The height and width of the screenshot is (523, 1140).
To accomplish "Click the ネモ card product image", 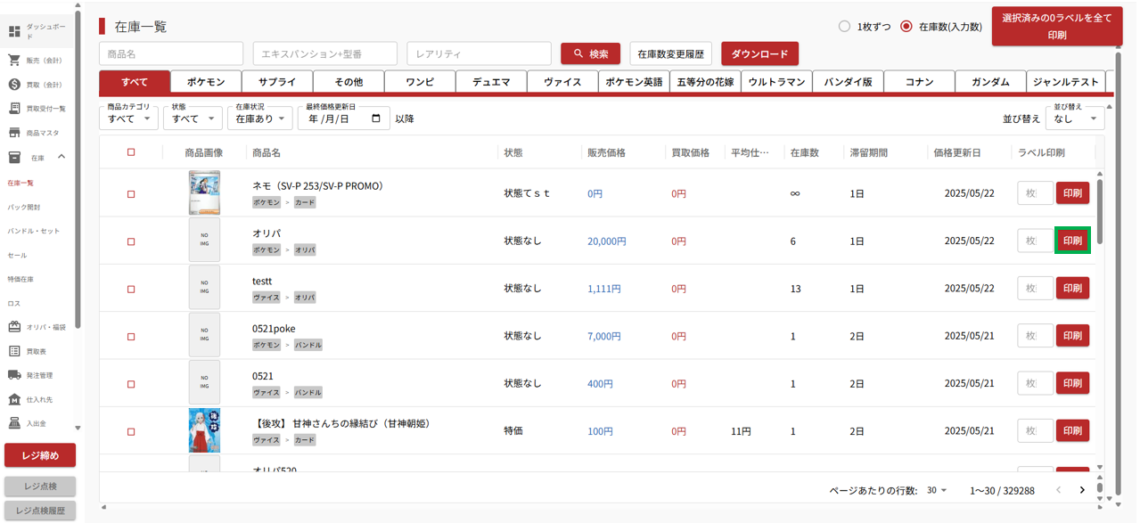I will click(204, 192).
